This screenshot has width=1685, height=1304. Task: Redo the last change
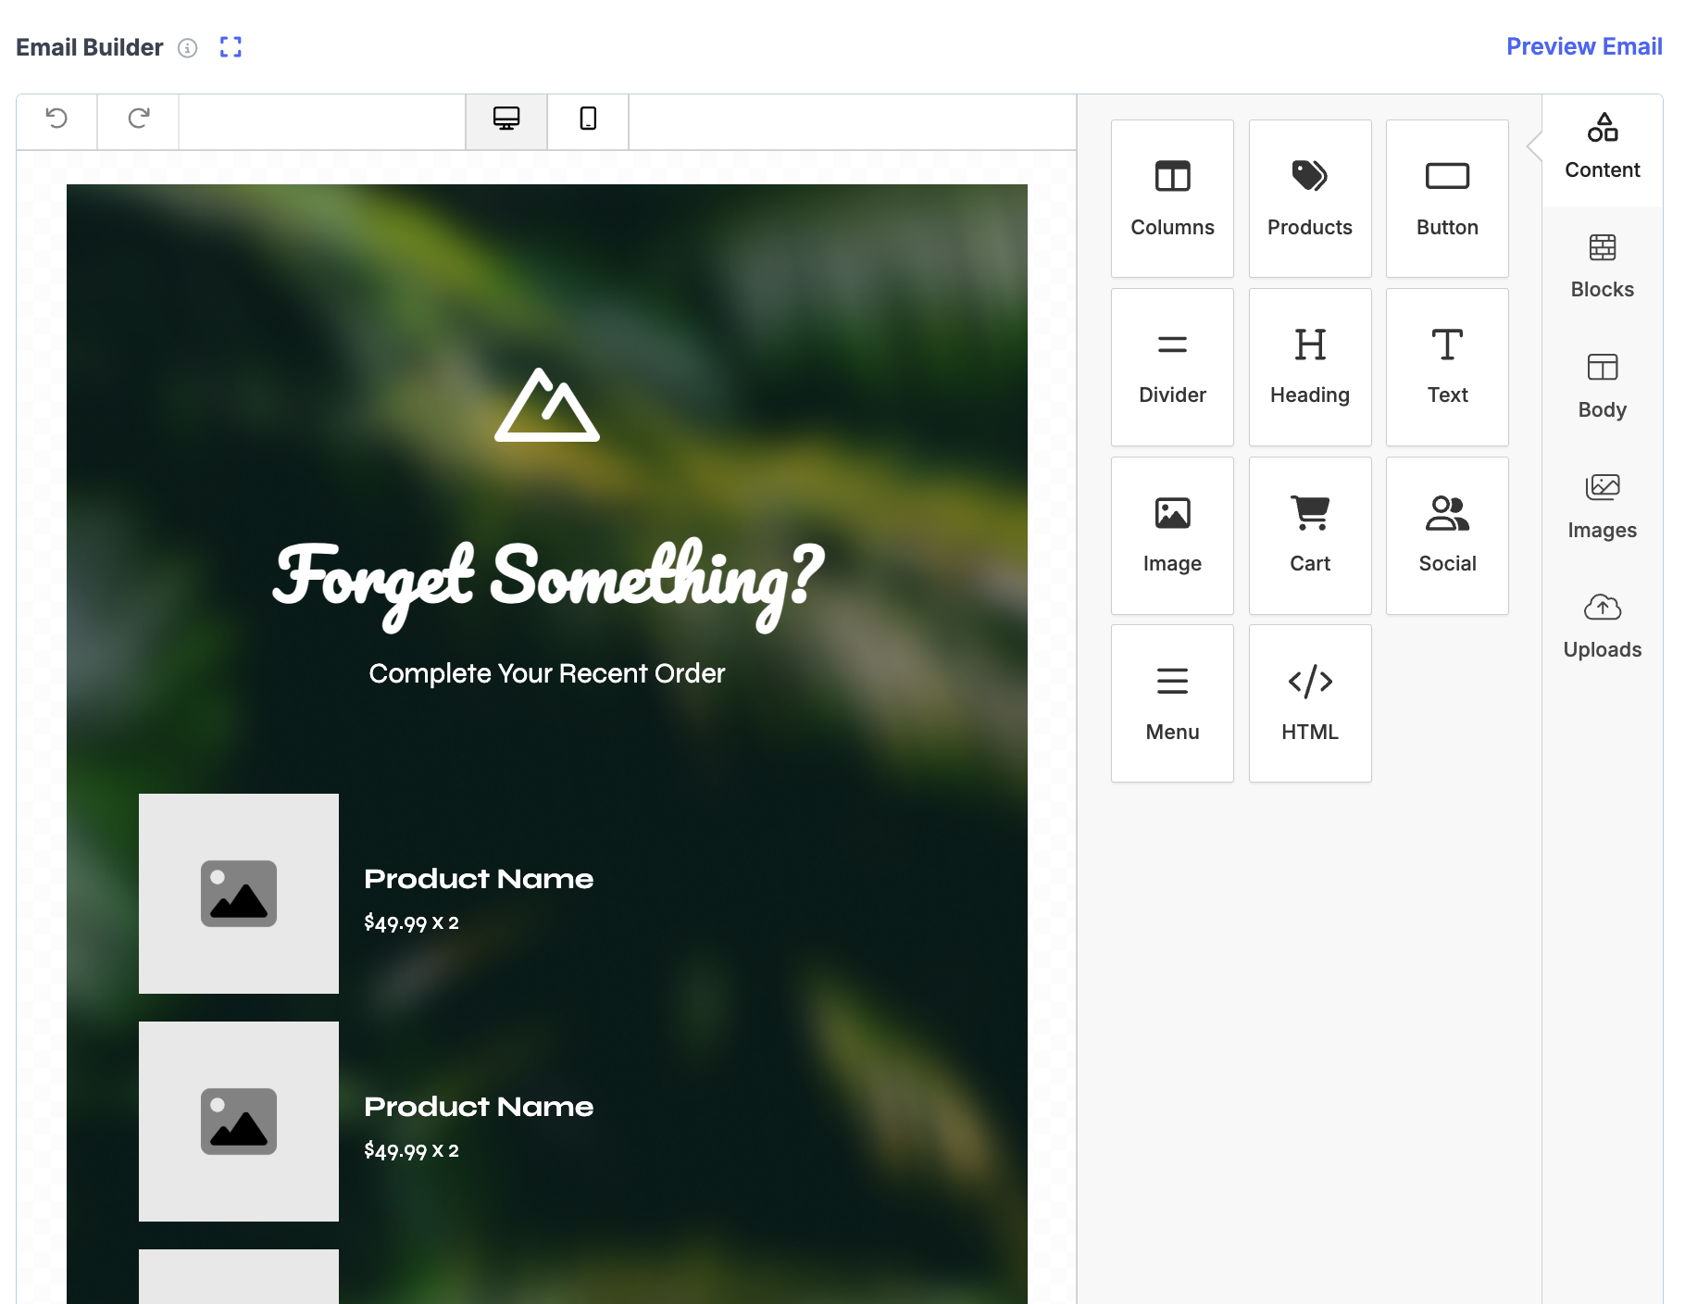tap(138, 120)
